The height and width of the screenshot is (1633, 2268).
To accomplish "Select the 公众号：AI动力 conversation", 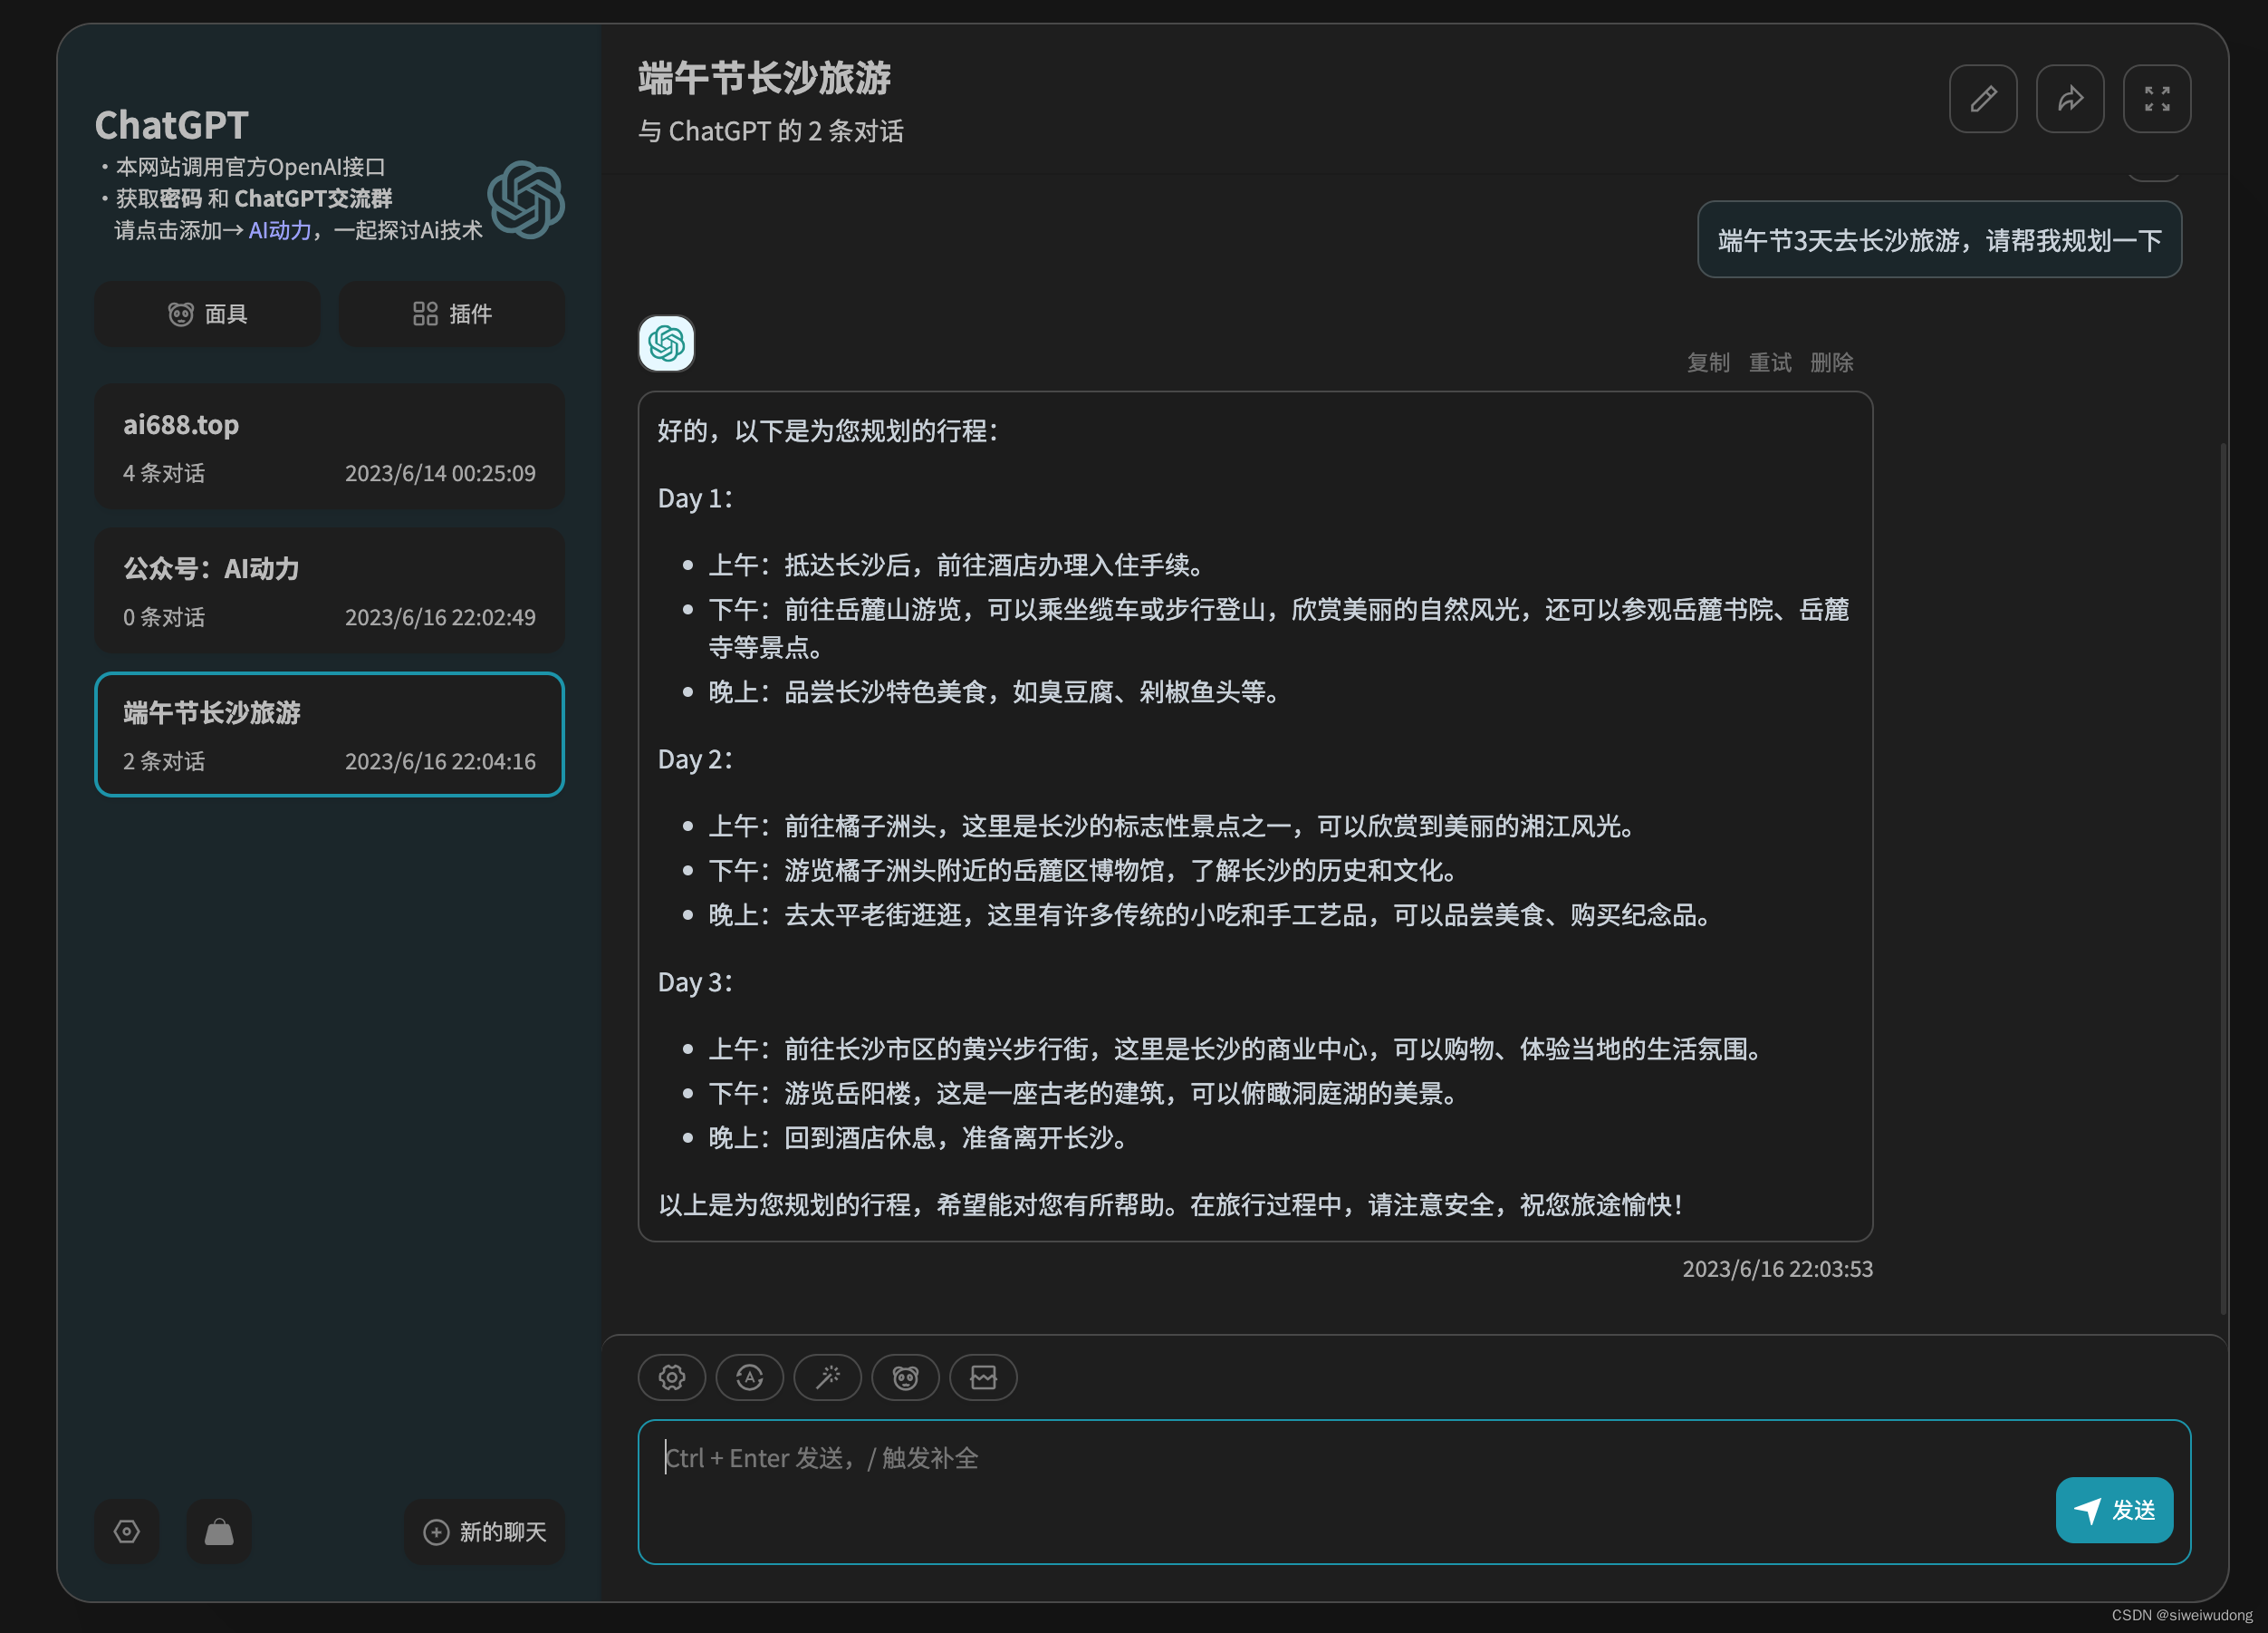I will point(330,590).
